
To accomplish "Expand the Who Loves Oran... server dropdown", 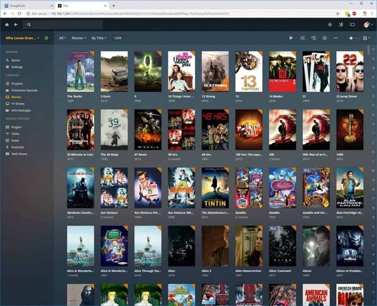I will [x=23, y=38].
